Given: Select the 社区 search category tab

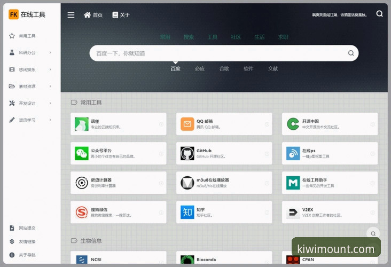Looking at the screenshot, I should [x=236, y=37].
